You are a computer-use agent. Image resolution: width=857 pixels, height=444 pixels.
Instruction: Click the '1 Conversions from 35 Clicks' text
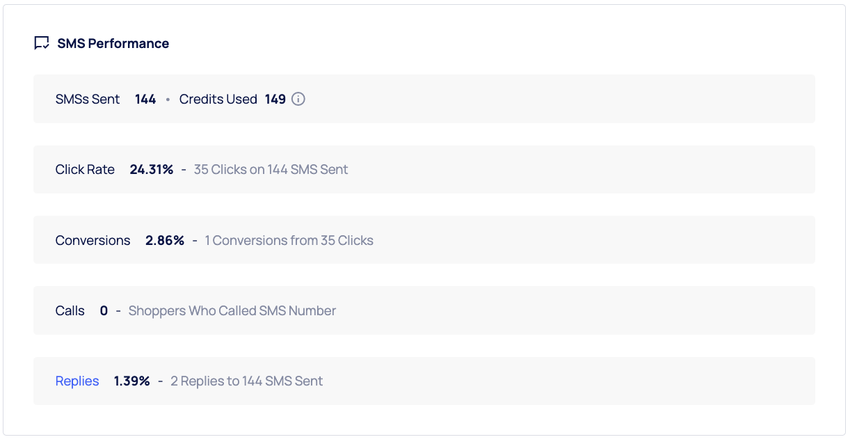[289, 240]
